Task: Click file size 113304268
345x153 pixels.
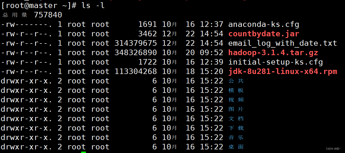Action: 136,72
